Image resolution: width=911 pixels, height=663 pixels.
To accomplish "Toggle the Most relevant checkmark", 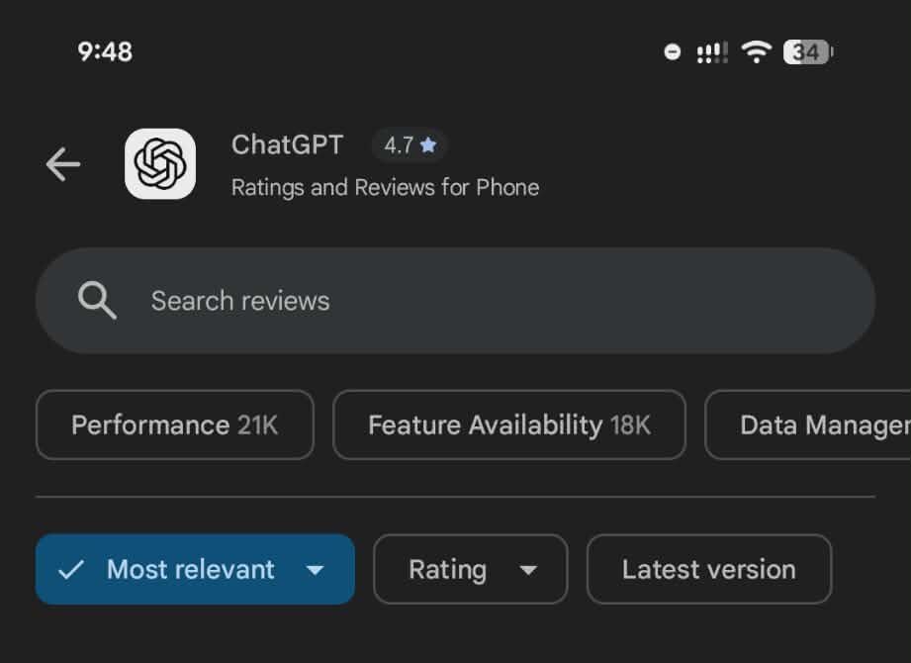I will pos(70,570).
